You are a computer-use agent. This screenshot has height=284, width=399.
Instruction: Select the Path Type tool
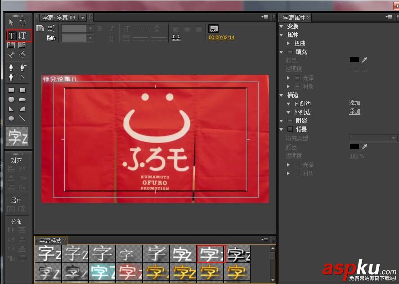tap(11, 54)
